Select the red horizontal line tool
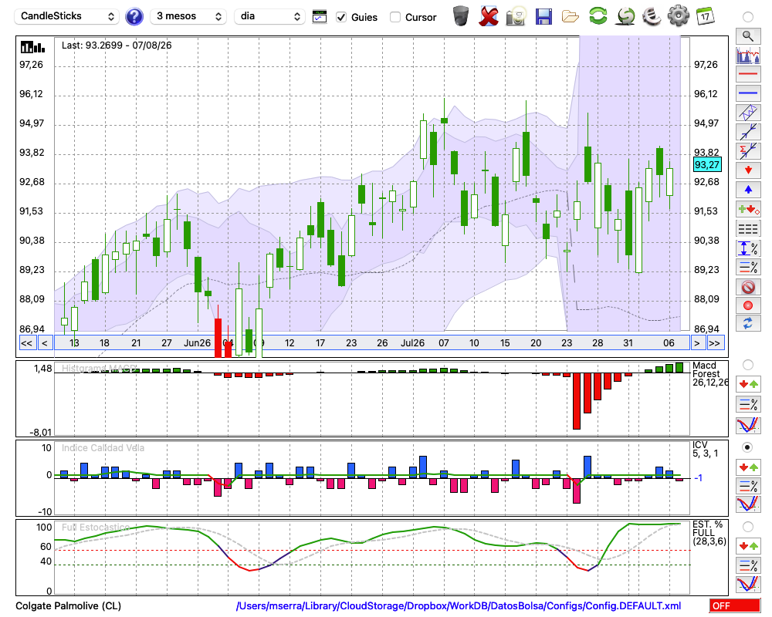 tap(748, 74)
